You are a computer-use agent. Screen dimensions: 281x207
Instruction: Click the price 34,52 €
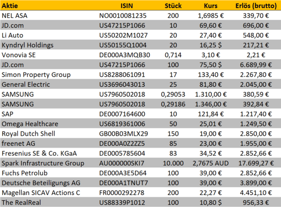210,153
